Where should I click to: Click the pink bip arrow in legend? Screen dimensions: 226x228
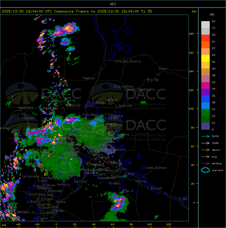pyautogui.click(x=205, y=157)
